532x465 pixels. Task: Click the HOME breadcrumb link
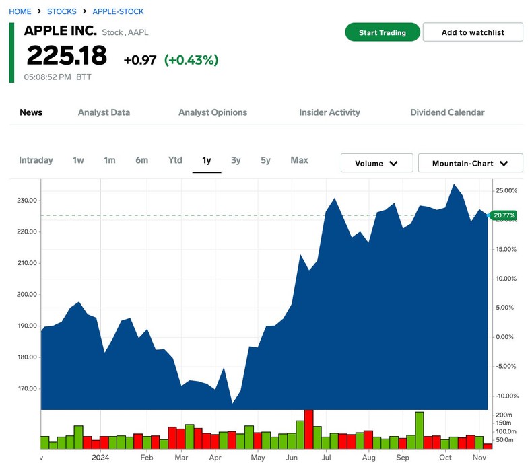20,11
